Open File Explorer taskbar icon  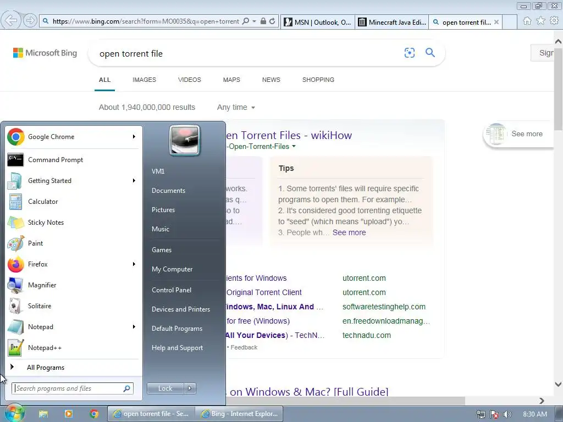pos(43,414)
